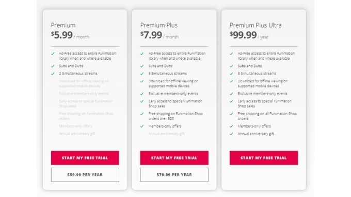The width and height of the screenshot is (351, 197).
Task: Click the Premium Plus Ultra plan title
Action: point(256,25)
